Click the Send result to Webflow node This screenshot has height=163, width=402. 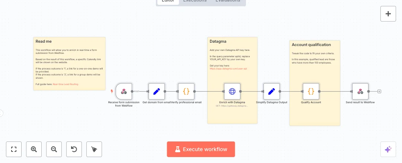tap(360, 91)
